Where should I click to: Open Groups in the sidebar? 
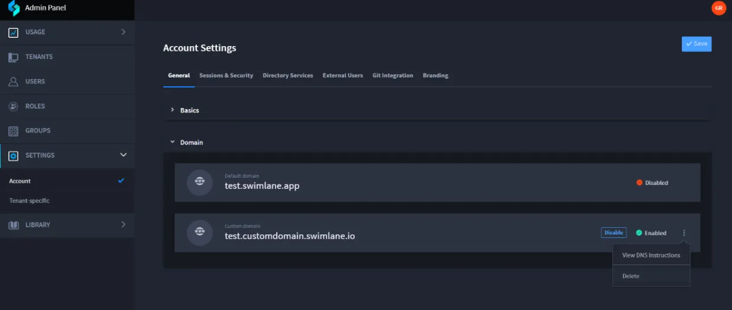[67, 130]
